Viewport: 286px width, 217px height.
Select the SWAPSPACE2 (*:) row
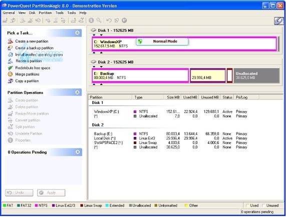pos(170,142)
